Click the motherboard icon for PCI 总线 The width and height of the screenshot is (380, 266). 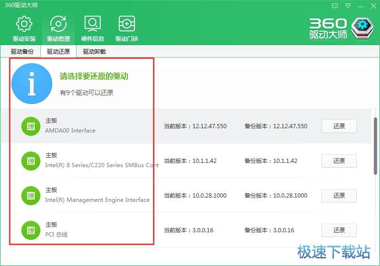tap(31, 230)
